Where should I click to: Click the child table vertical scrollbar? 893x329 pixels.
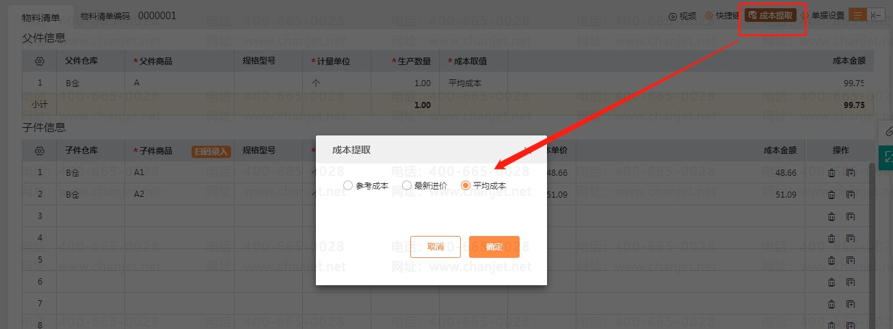[872, 245]
